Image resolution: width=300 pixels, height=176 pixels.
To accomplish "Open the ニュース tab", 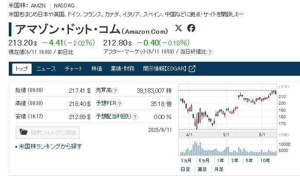I will [46, 69].
